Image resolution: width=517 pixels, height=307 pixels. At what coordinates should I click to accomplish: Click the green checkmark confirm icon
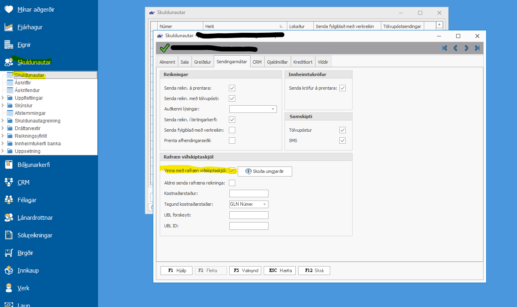click(x=164, y=48)
